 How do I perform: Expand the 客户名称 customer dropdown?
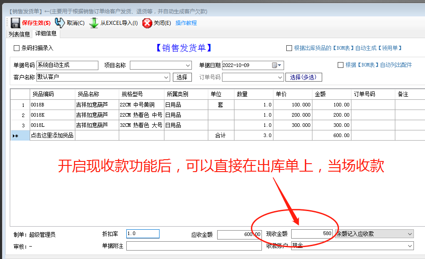coord(166,77)
